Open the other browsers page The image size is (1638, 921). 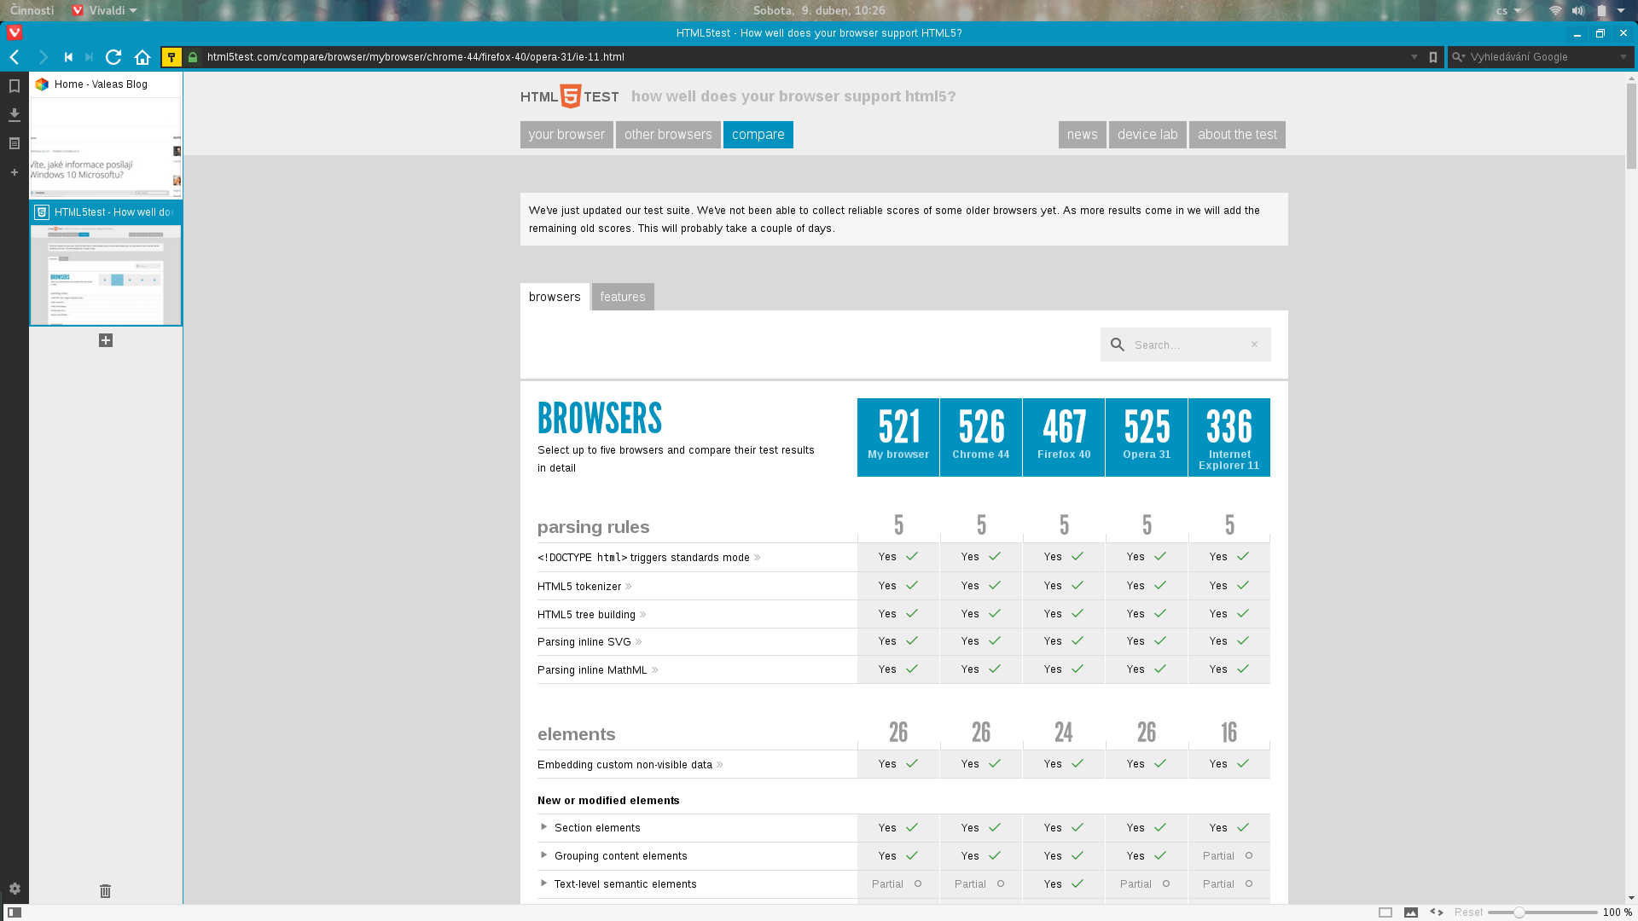point(668,135)
